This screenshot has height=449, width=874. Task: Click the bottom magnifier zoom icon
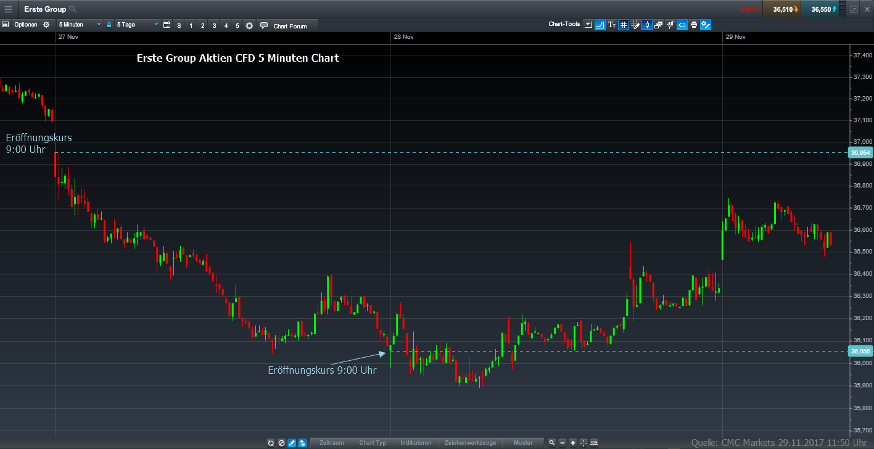click(x=552, y=442)
